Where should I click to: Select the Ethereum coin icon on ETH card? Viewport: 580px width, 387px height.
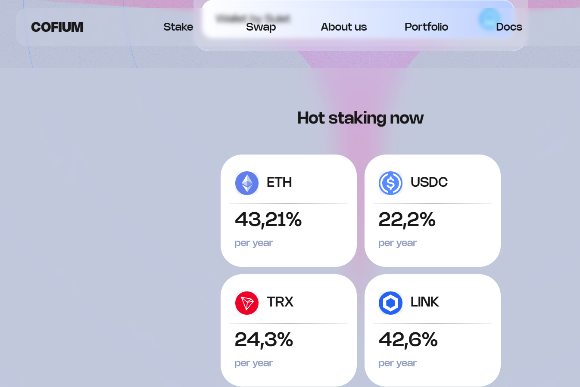(x=246, y=183)
